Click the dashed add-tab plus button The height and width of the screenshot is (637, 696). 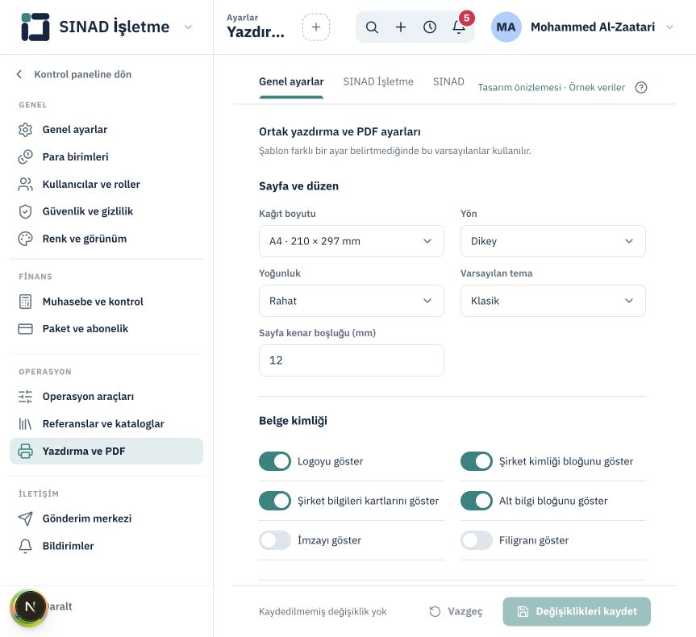[316, 27]
